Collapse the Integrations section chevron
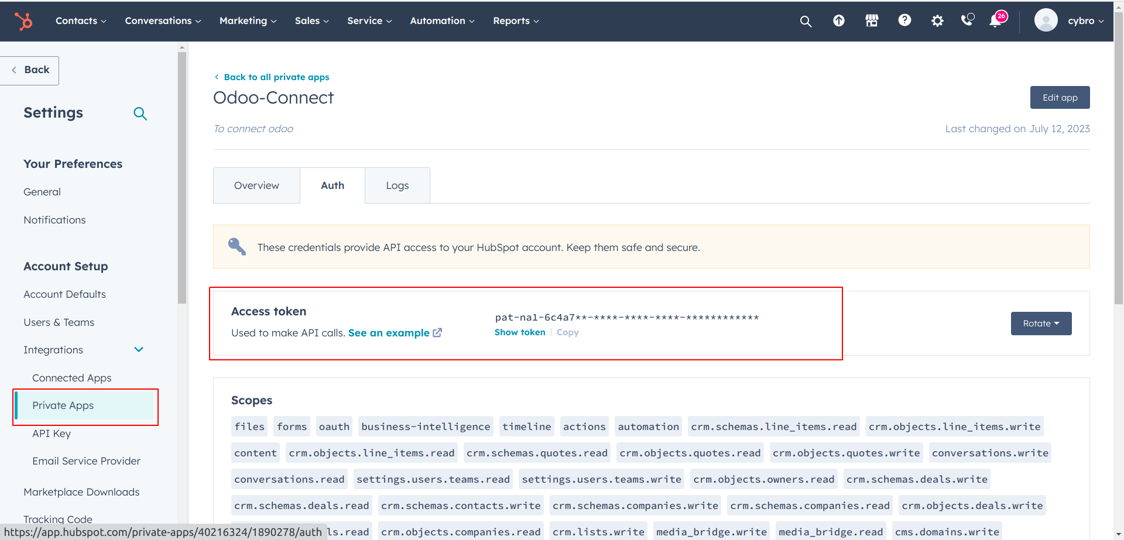 [139, 350]
